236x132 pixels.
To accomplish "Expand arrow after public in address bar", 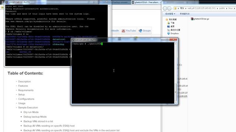I will click(x=226, y=8).
